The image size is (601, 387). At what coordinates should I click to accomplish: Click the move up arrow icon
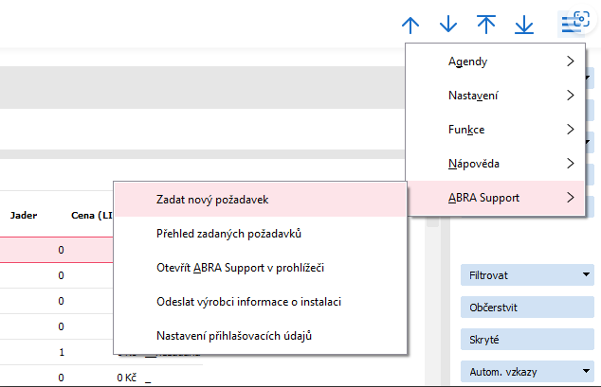(x=410, y=24)
